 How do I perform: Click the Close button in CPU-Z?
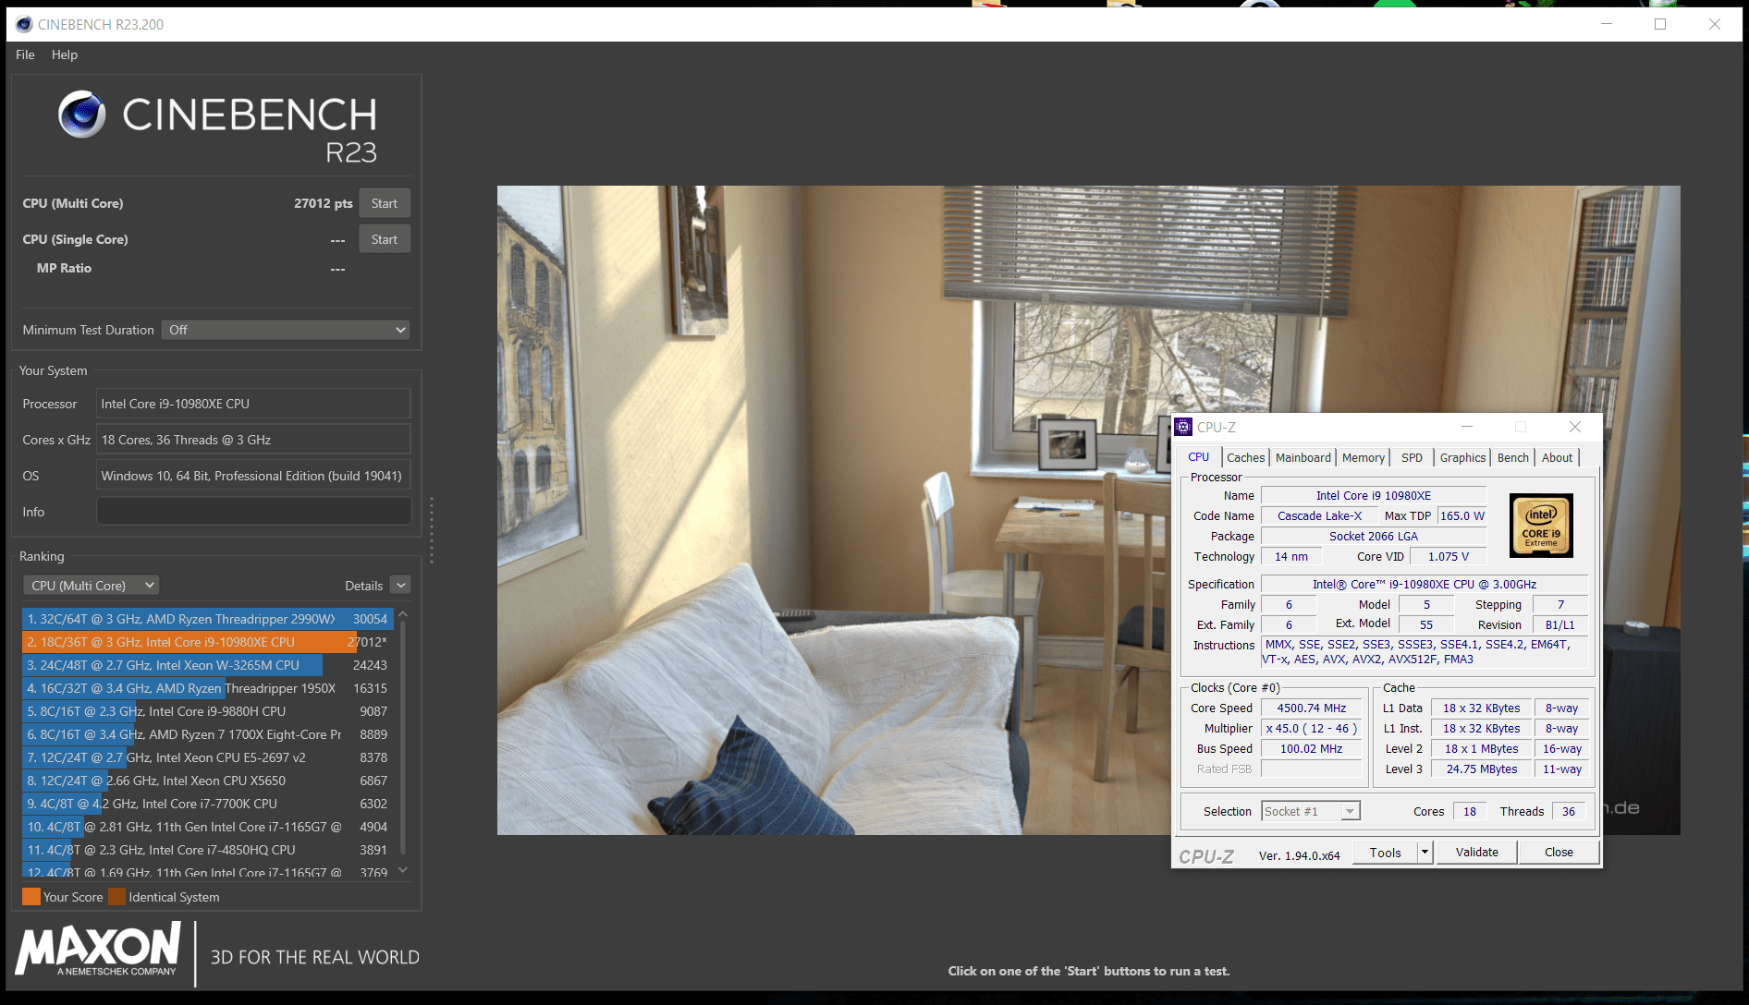(x=1559, y=852)
